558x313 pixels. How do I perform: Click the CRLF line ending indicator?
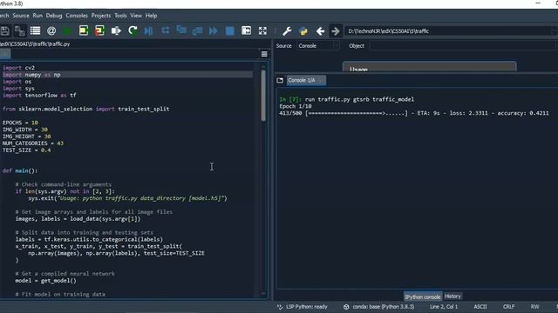tap(508, 307)
